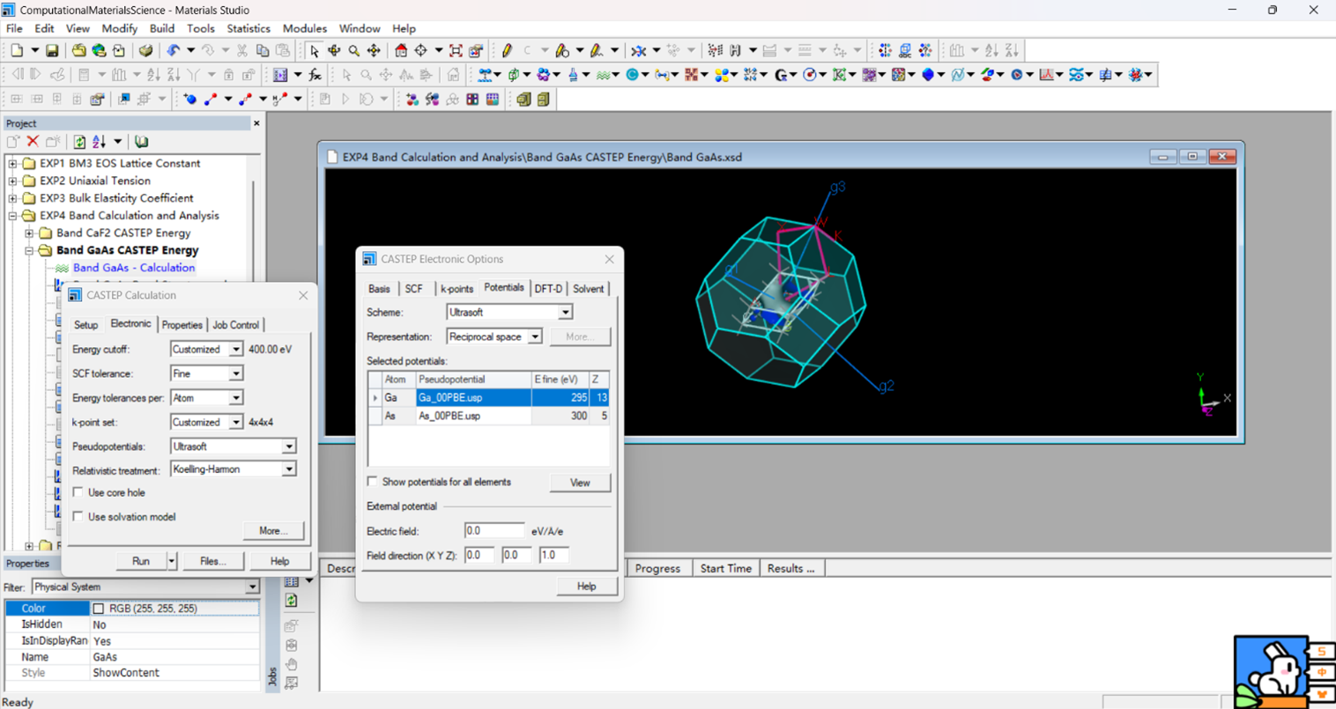Image resolution: width=1336 pixels, height=709 pixels.
Task: Switch to the DFT-D tab
Action: [x=548, y=289]
